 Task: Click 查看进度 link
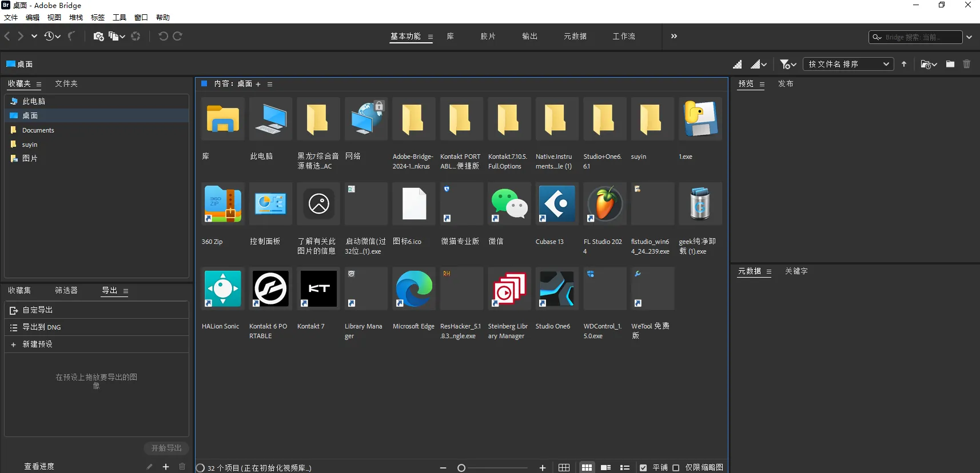(39, 467)
